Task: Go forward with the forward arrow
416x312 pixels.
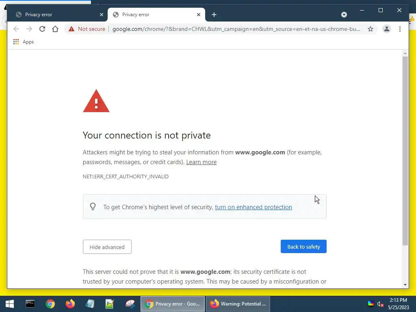Action: [x=29, y=29]
